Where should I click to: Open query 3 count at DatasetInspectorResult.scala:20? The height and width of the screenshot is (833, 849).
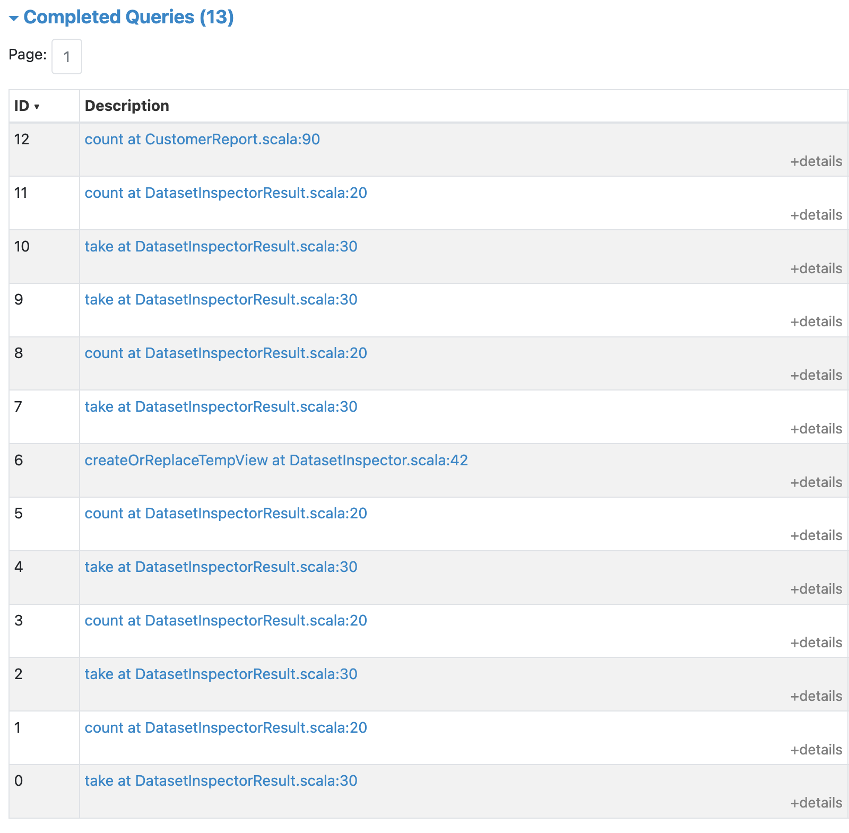(x=226, y=620)
